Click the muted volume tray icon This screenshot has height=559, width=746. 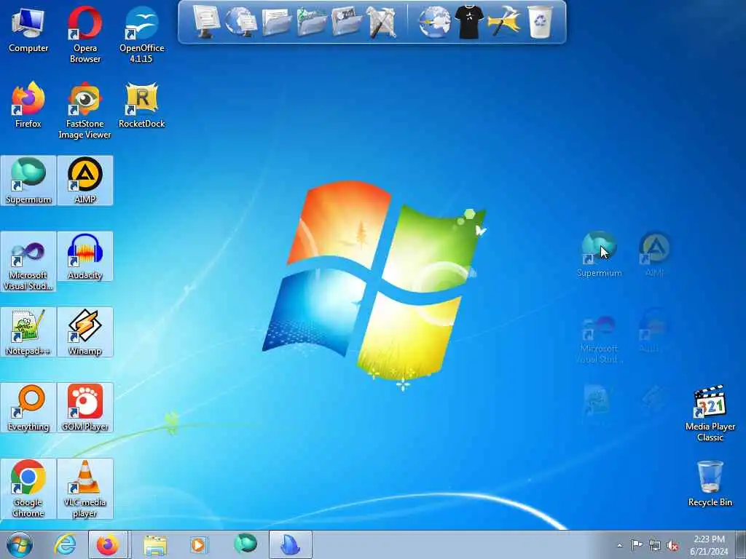[672, 545]
